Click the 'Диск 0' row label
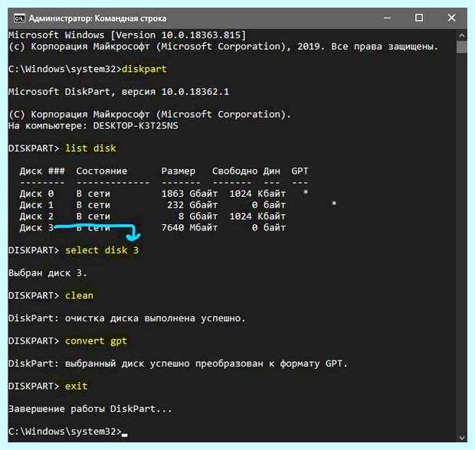 coord(37,194)
